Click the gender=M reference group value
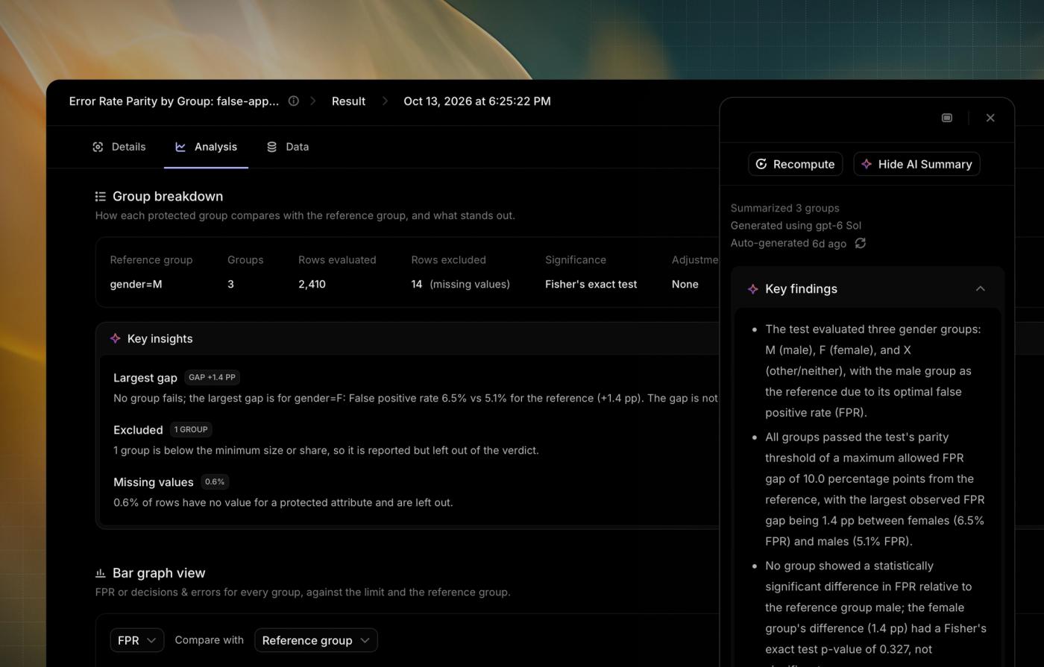The image size is (1044, 667). tap(136, 284)
